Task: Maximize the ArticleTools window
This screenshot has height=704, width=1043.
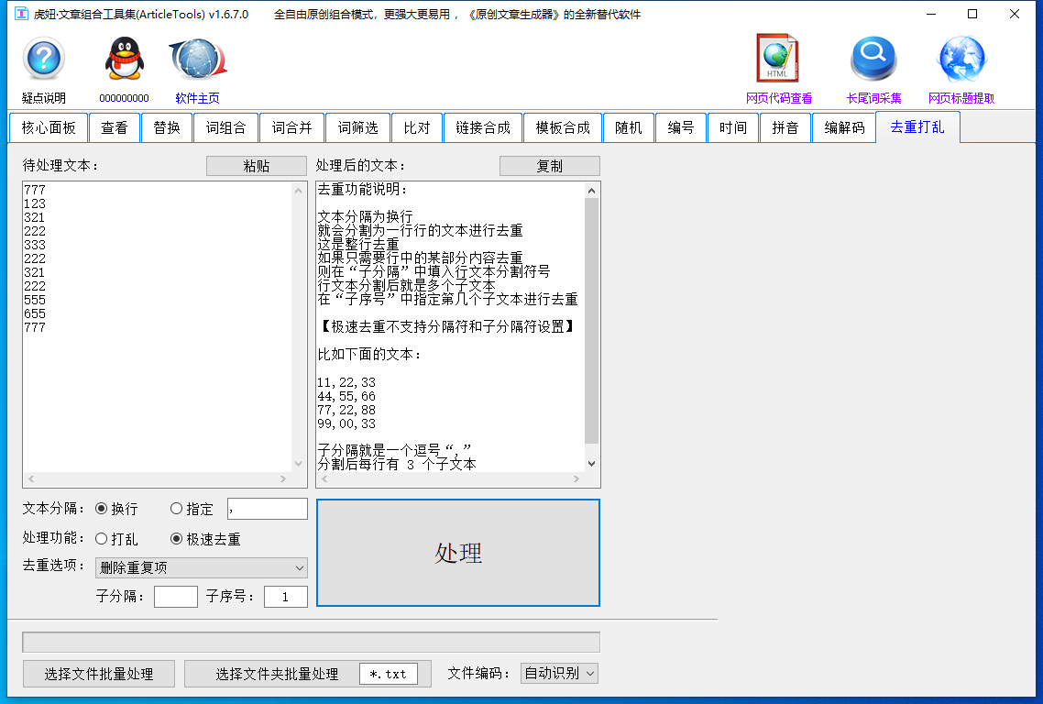Action: (x=972, y=14)
